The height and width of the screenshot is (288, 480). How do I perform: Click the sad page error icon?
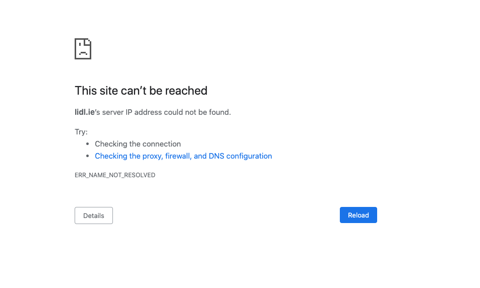tap(83, 49)
